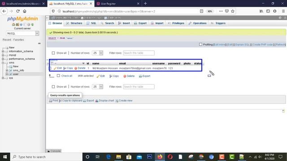Open Microsoft Edge from the taskbar
The width and height of the screenshot is (287, 161).
click(109, 157)
